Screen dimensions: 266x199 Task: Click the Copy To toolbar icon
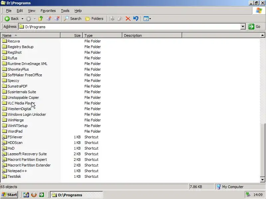click(x=120, y=19)
